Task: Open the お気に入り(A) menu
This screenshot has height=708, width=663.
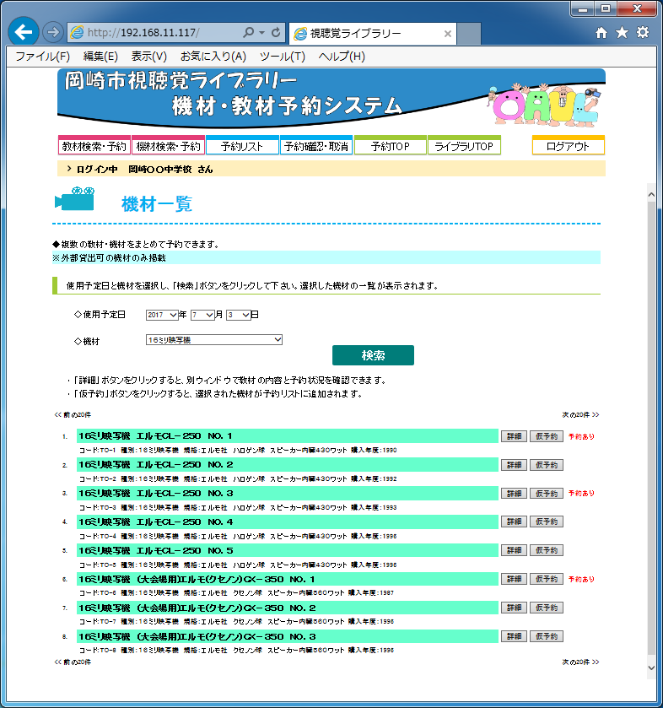Action: coord(213,57)
